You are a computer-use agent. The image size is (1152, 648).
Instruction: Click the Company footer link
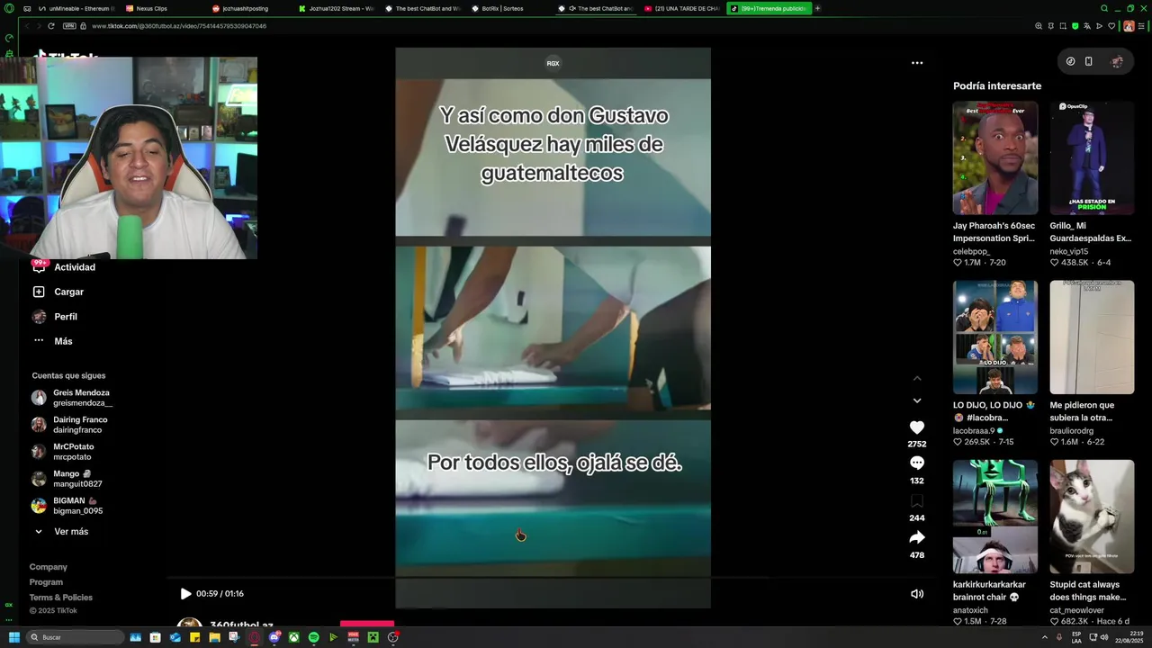pos(49,567)
